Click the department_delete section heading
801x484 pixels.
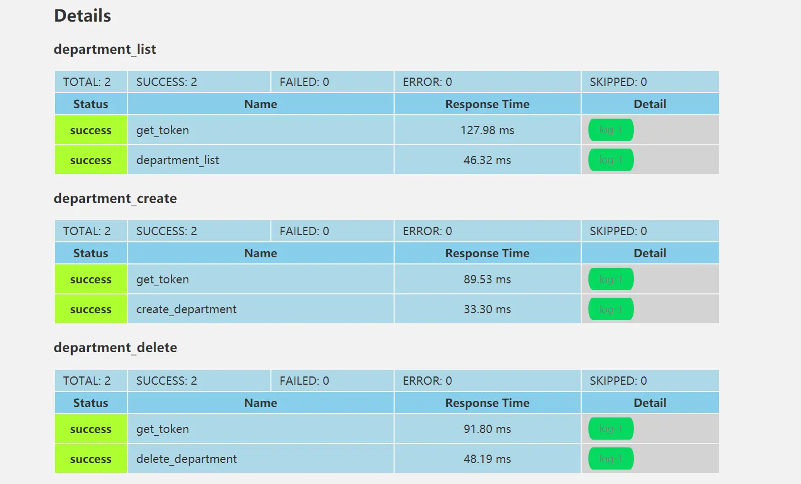point(115,348)
